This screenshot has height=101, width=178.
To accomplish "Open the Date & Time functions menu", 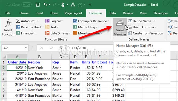I will (x=58, y=33).
